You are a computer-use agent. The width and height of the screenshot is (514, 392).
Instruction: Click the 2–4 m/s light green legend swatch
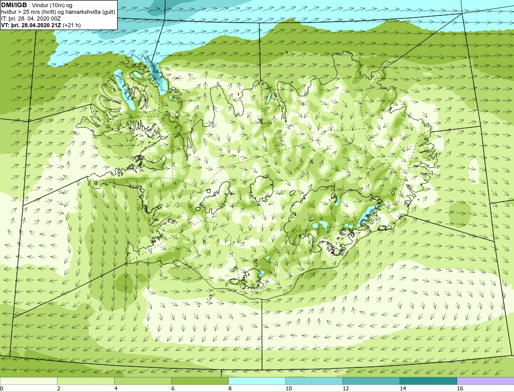coord(85,381)
